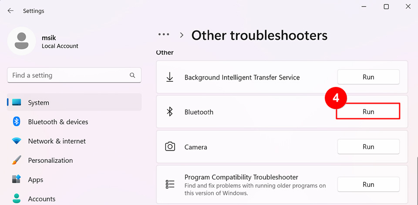This screenshot has width=418, height=205.
Task: Click the Bluetooth troubleshooter row icon
Action: [169, 112]
